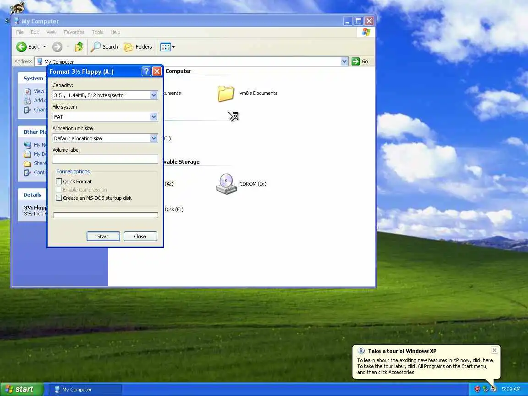Expand the Capacity dropdown
Screen dimensions: 528x396
(154, 95)
